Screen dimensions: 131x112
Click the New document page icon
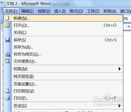coord(7,18)
